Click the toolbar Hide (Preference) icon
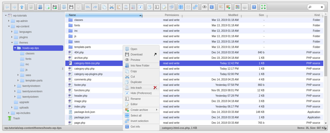The image size is (330, 133). point(140,7)
